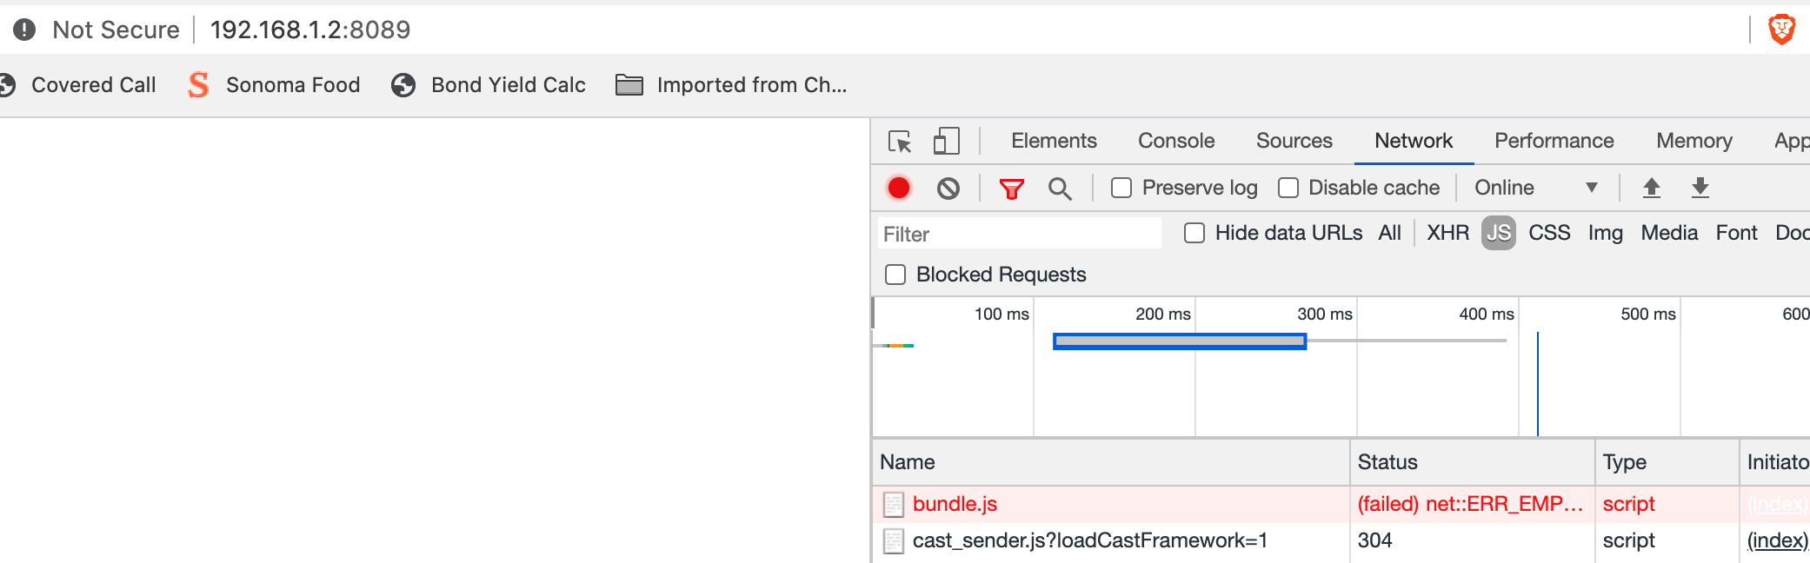Screen dimensions: 1810x563
Task: Toggle the device toolbar icon
Action: pos(946,141)
